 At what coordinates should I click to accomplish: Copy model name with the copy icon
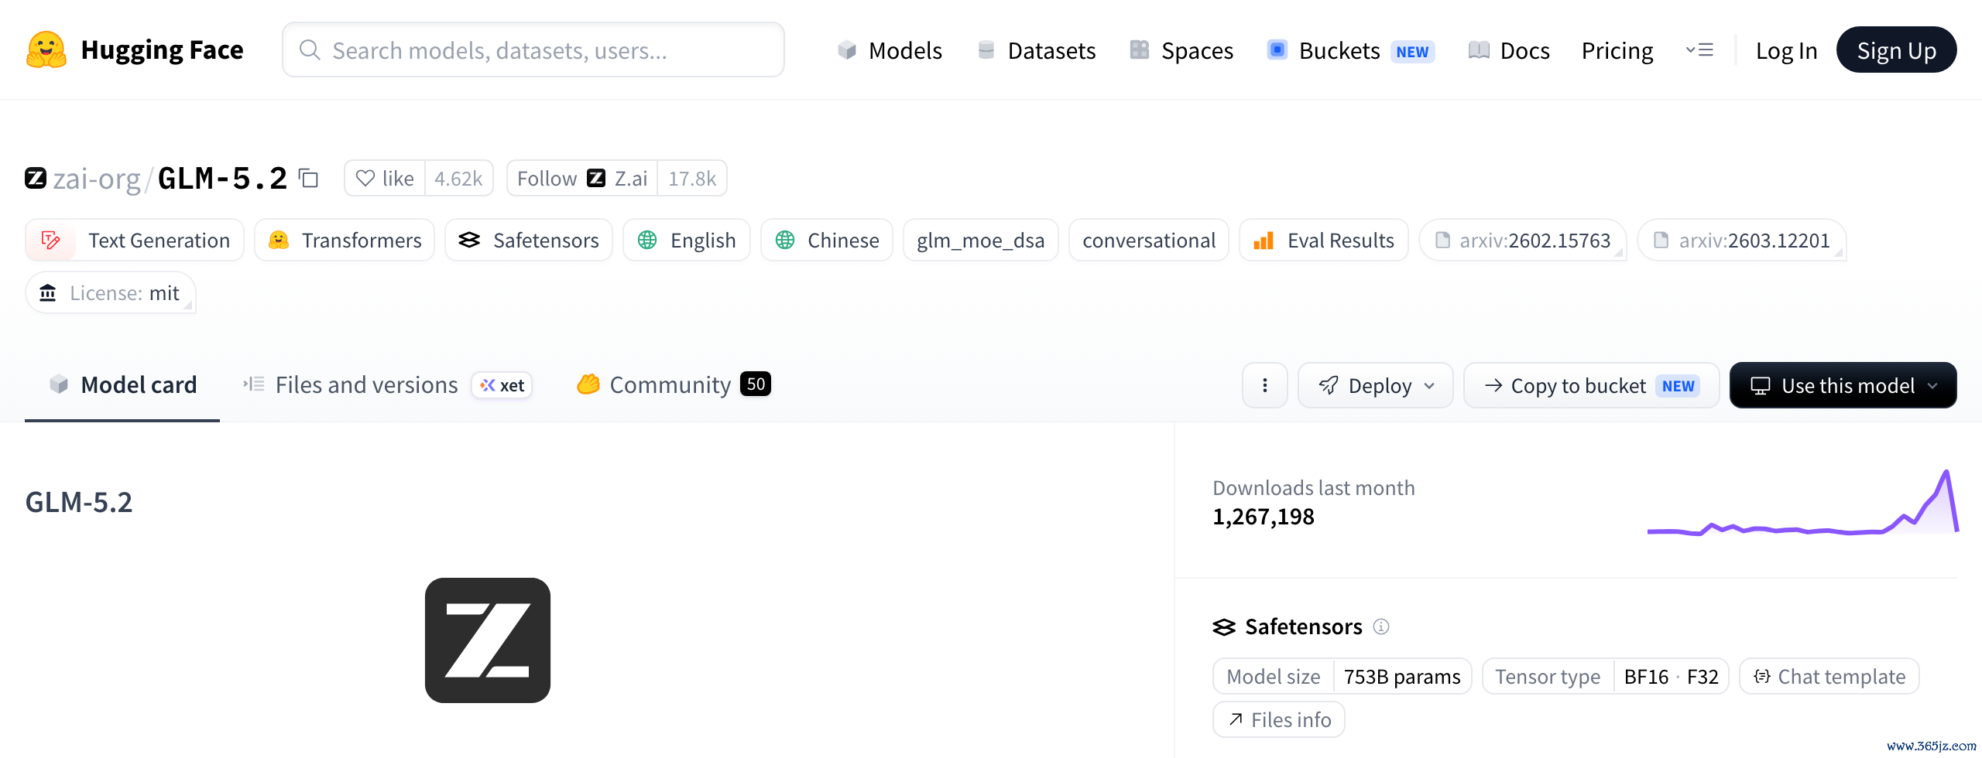pyautogui.click(x=309, y=179)
